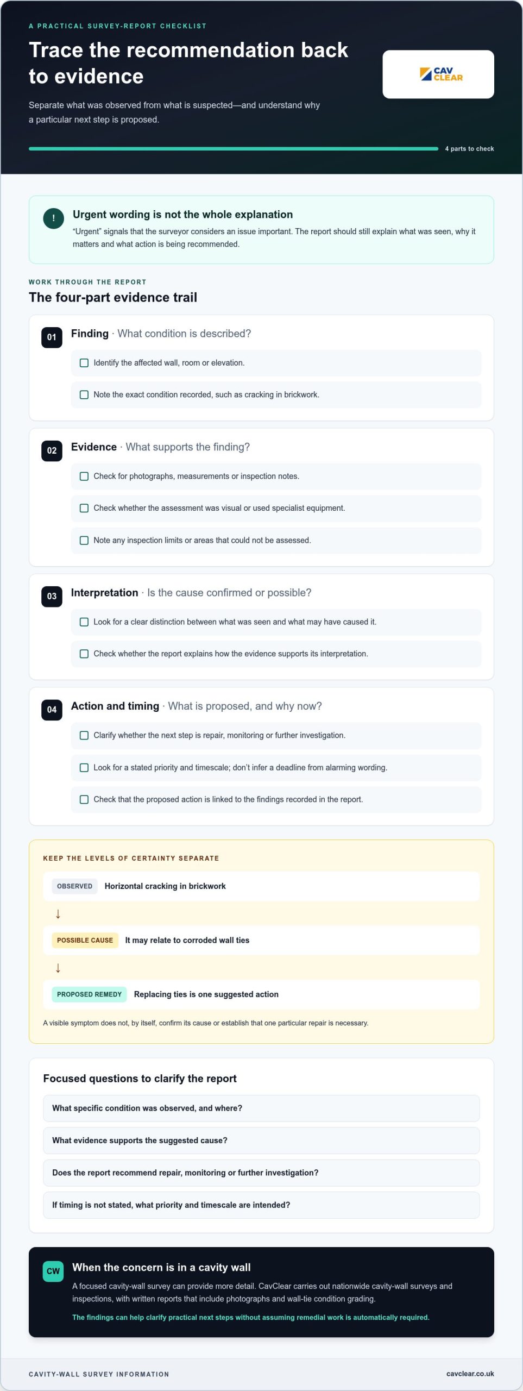Click the OBSERVED label tag
Viewport: 523px width, 1391px height.
pyautogui.click(x=74, y=886)
